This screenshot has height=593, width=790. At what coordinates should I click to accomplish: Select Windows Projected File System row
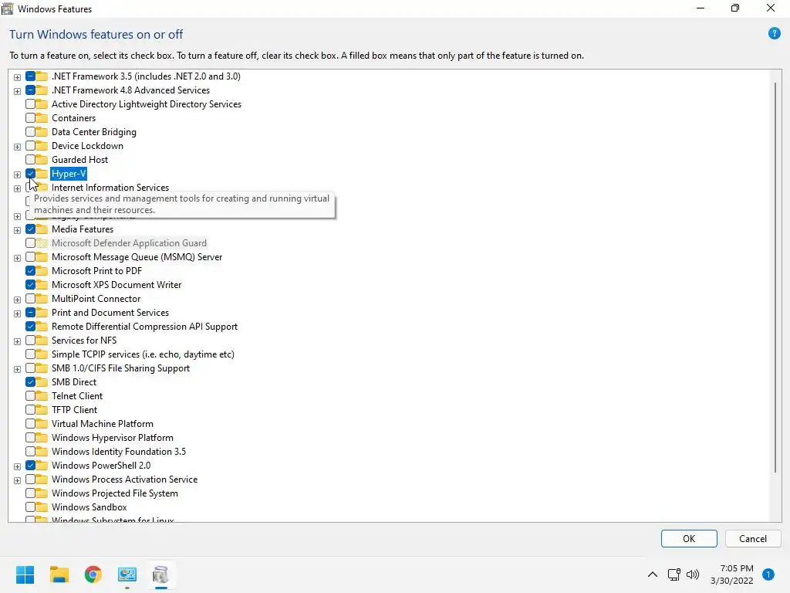(x=114, y=493)
